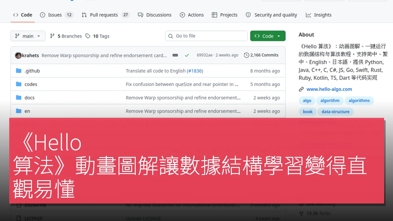The height and width of the screenshot is (221, 393).
Task: Open the Issues tab
Action: (x=56, y=15)
